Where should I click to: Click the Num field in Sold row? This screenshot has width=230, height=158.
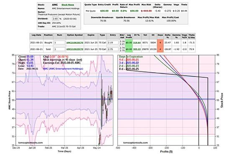click(59, 49)
